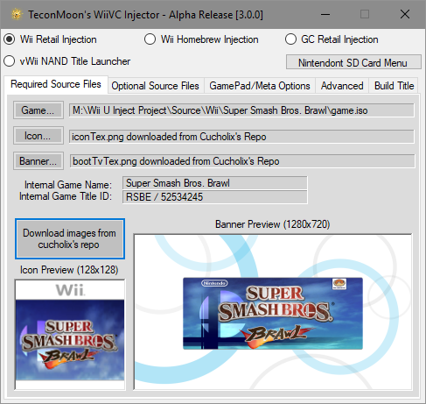
Task: Click the Internal Game Title ID field
Action: click(x=215, y=197)
